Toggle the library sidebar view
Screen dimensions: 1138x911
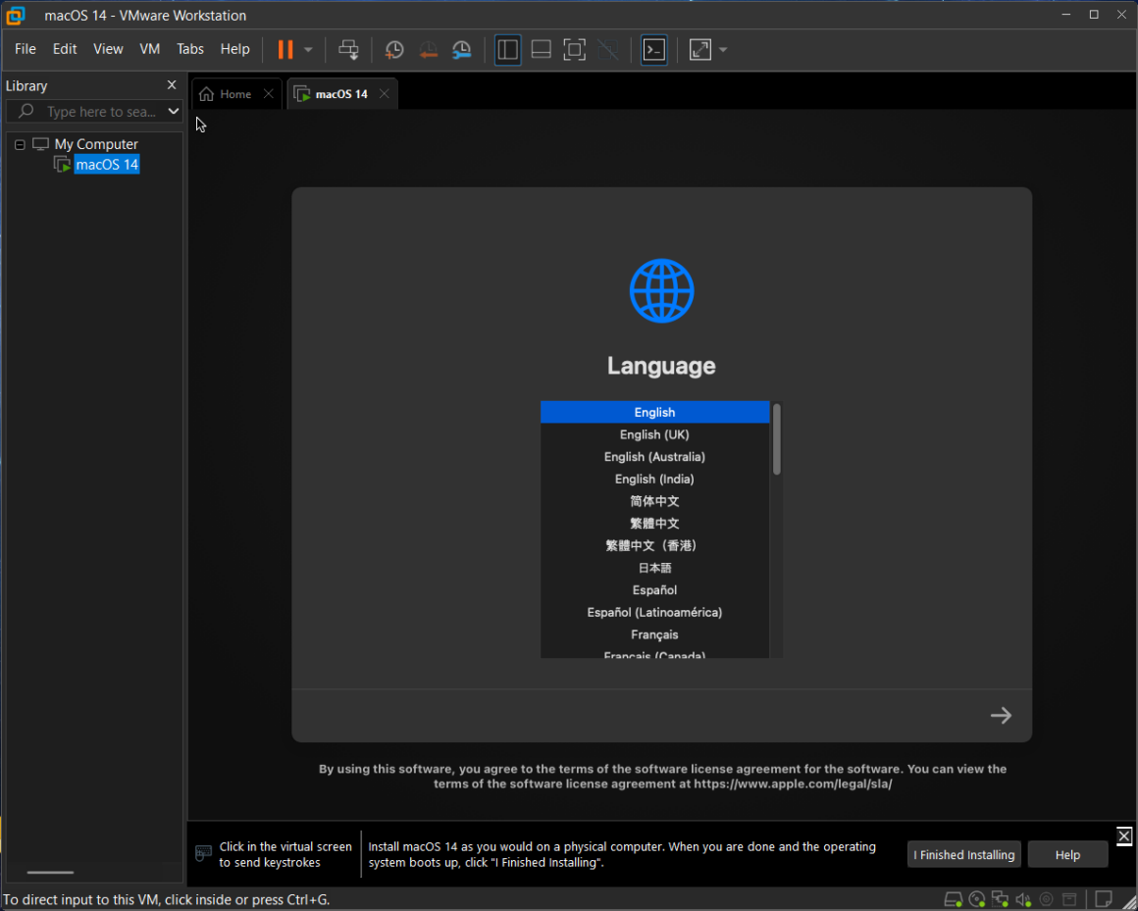[507, 49]
